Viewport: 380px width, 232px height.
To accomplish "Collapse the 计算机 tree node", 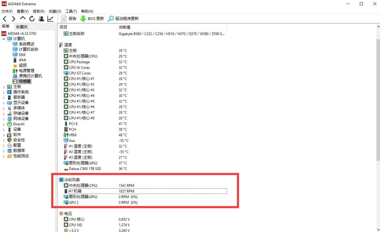I will (4, 39).
